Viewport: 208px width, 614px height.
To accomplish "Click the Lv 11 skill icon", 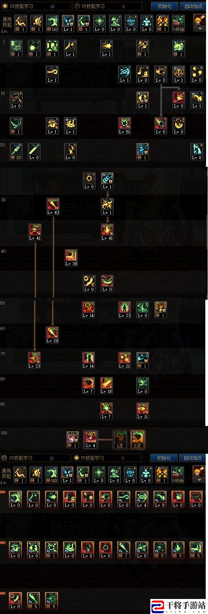I will pos(143,411).
